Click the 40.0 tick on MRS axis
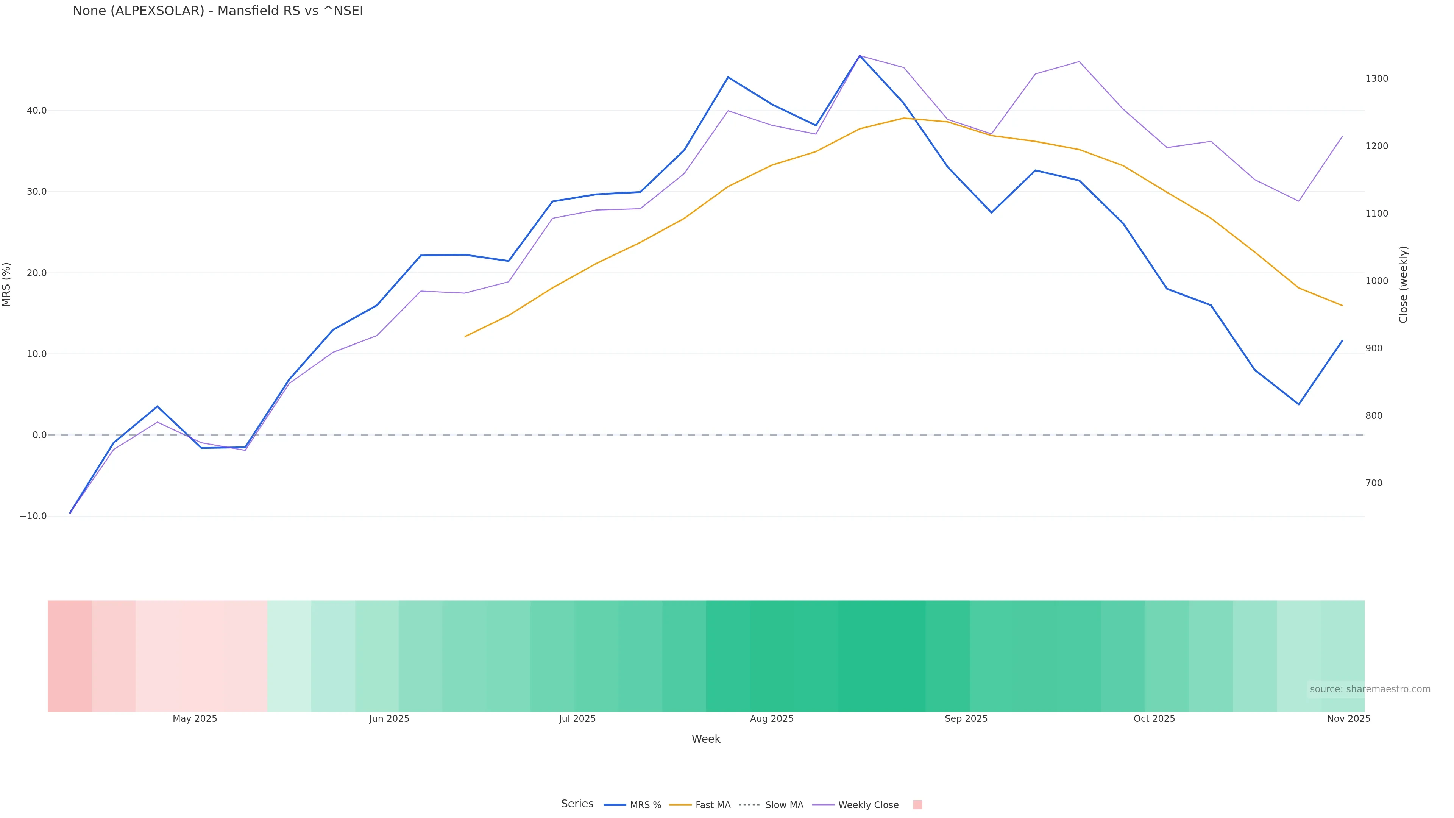 click(x=37, y=111)
